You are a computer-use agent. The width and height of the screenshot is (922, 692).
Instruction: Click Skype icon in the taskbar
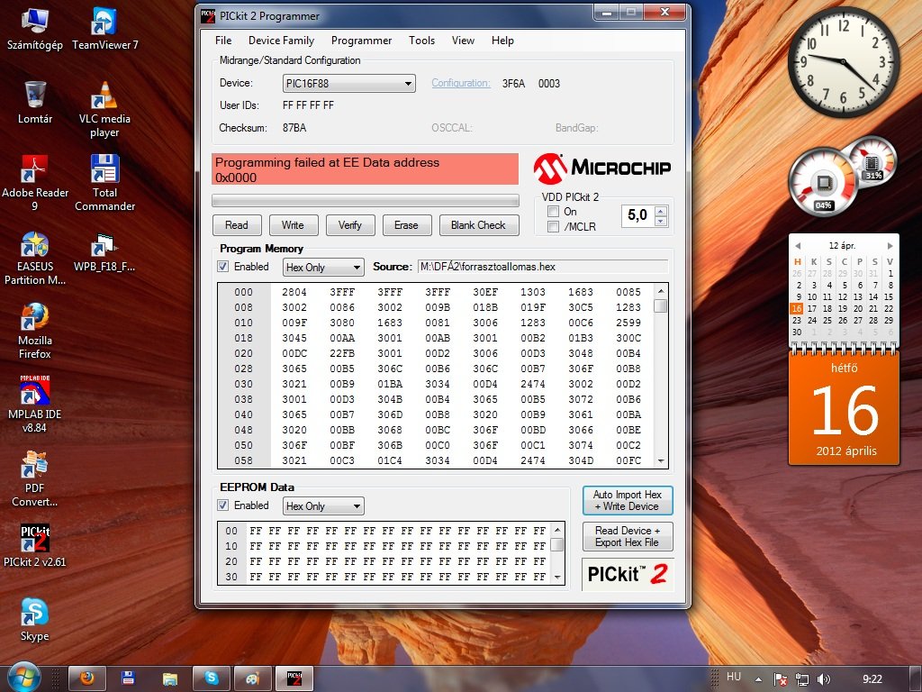211,678
